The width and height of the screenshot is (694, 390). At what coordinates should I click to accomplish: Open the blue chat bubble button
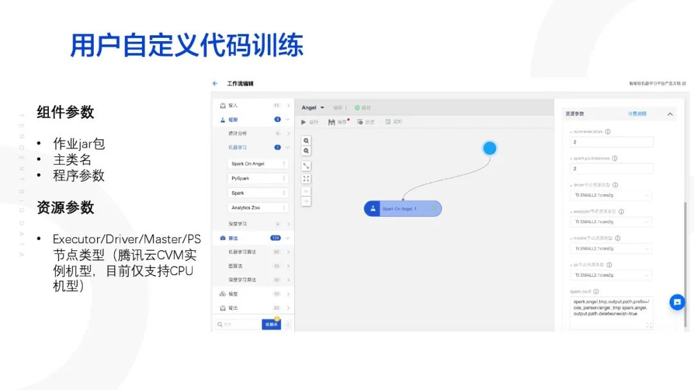pyautogui.click(x=677, y=303)
